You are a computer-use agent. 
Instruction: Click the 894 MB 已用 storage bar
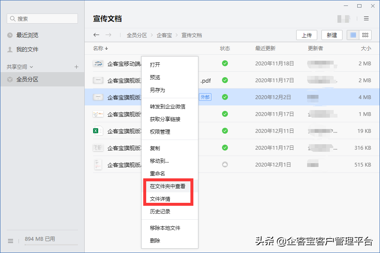point(51,245)
